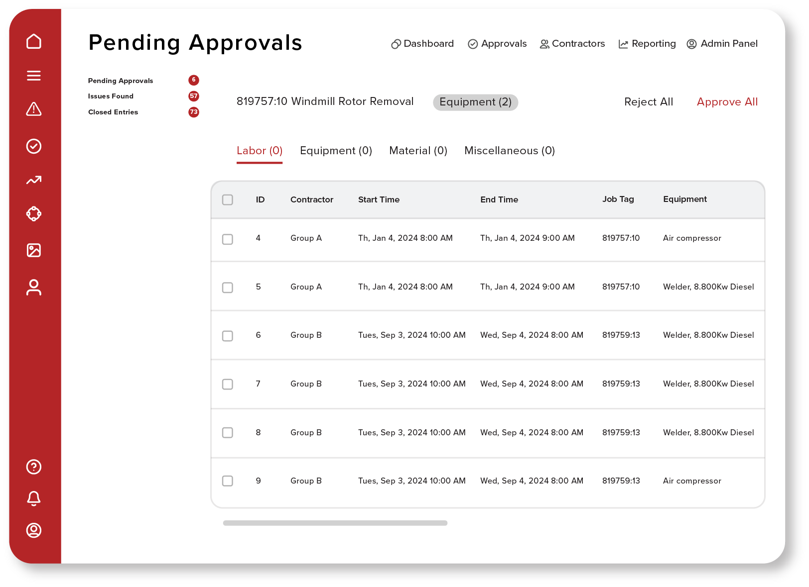The width and height of the screenshot is (809, 587).
Task: Click the red 57 badge beside Issues Found
Action: (x=194, y=96)
